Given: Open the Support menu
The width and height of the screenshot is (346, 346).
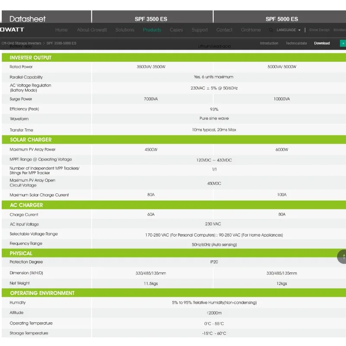Looking at the screenshot, I should click(200, 30).
